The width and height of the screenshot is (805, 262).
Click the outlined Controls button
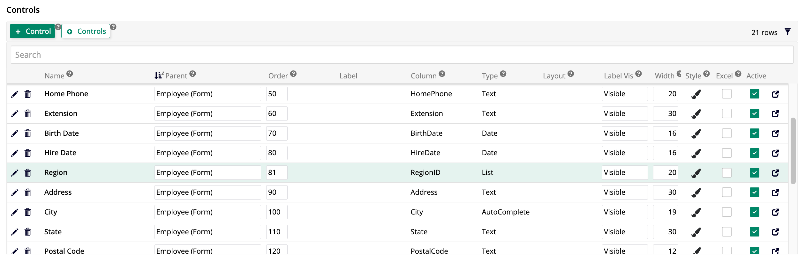[x=86, y=31]
